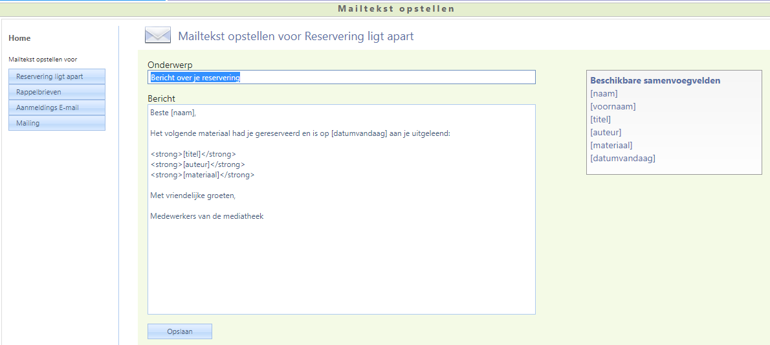Click the envelope icon beside the page title
This screenshot has height=345, width=770.
(x=158, y=36)
